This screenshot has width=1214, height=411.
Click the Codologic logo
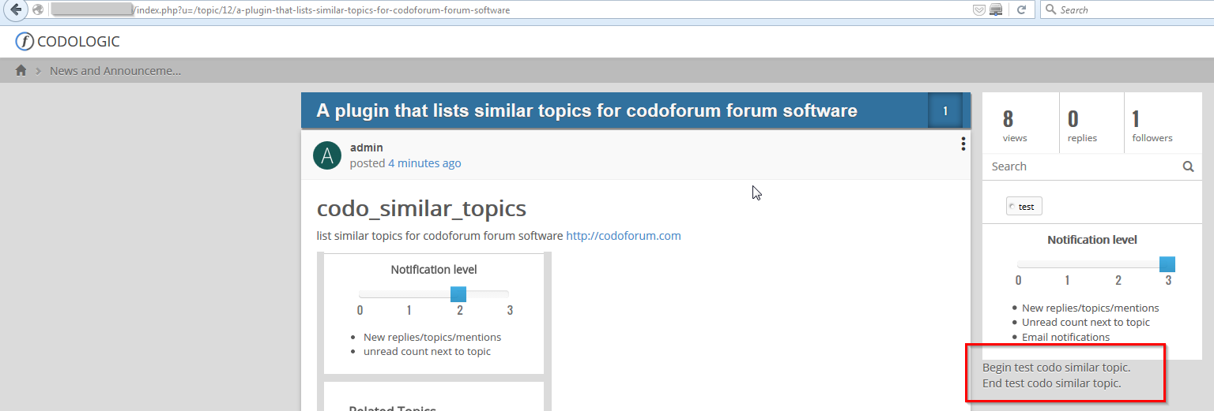(x=68, y=42)
